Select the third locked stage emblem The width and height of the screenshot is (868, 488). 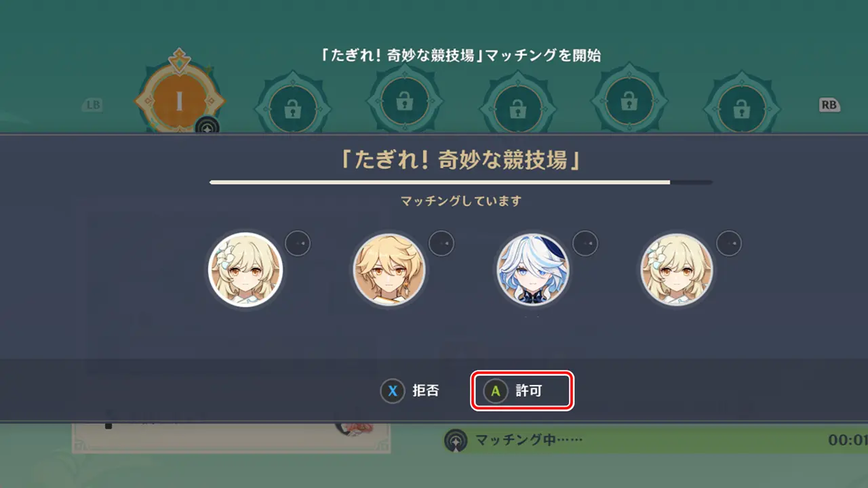(517, 106)
